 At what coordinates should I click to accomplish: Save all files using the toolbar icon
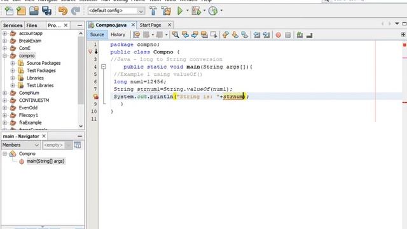[x=46, y=11]
